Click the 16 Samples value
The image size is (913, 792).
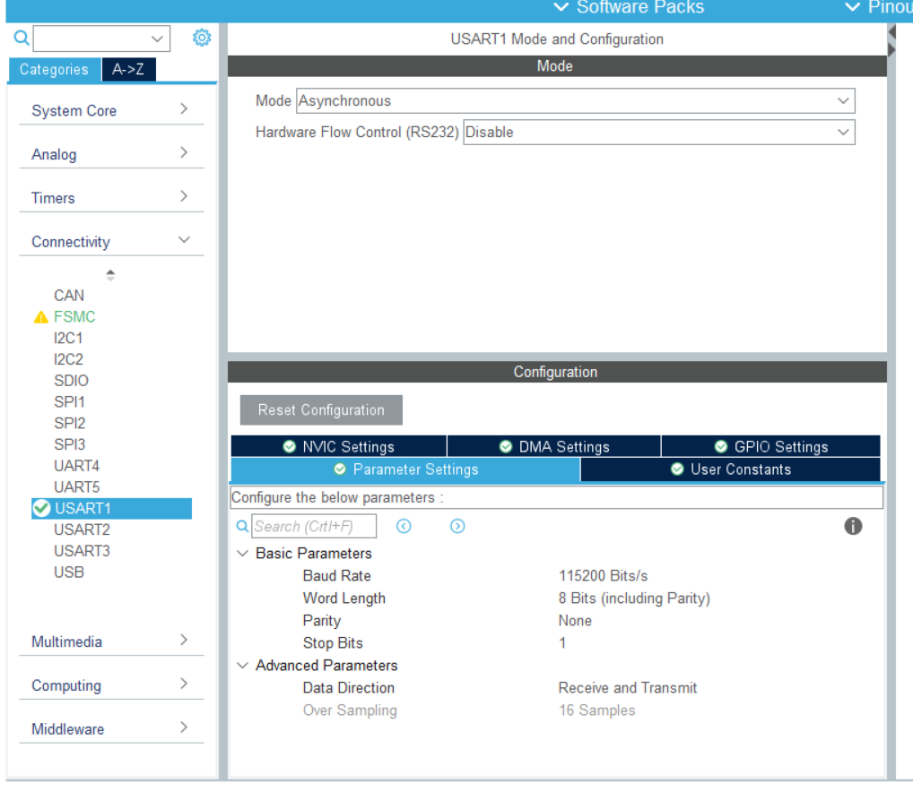click(596, 710)
